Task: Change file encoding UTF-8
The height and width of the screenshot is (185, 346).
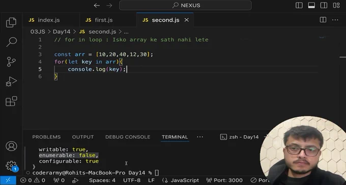Action: (x=132, y=180)
